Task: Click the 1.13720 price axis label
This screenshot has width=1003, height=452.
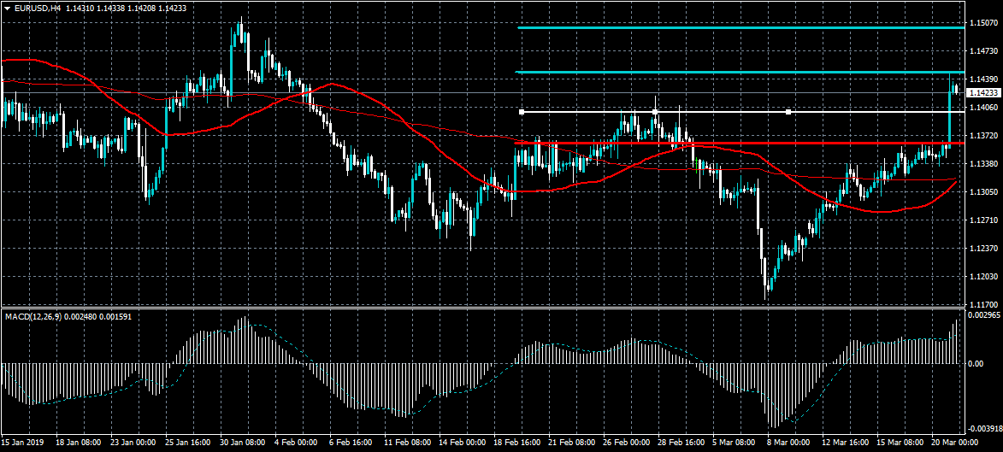Action: pos(984,136)
